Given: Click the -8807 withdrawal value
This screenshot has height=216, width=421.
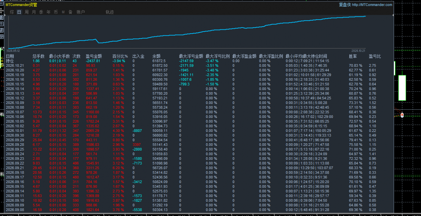Looking at the screenshot, I should coord(137,130).
